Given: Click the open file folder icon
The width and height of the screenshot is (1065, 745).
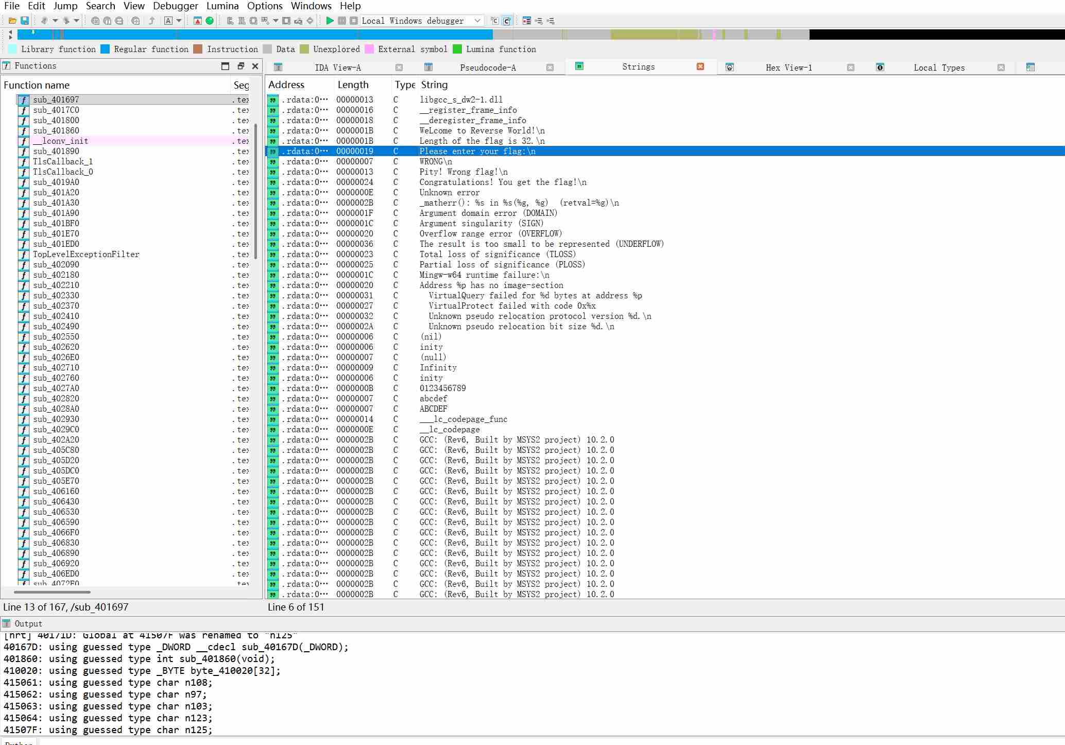Looking at the screenshot, I should click(x=12, y=21).
